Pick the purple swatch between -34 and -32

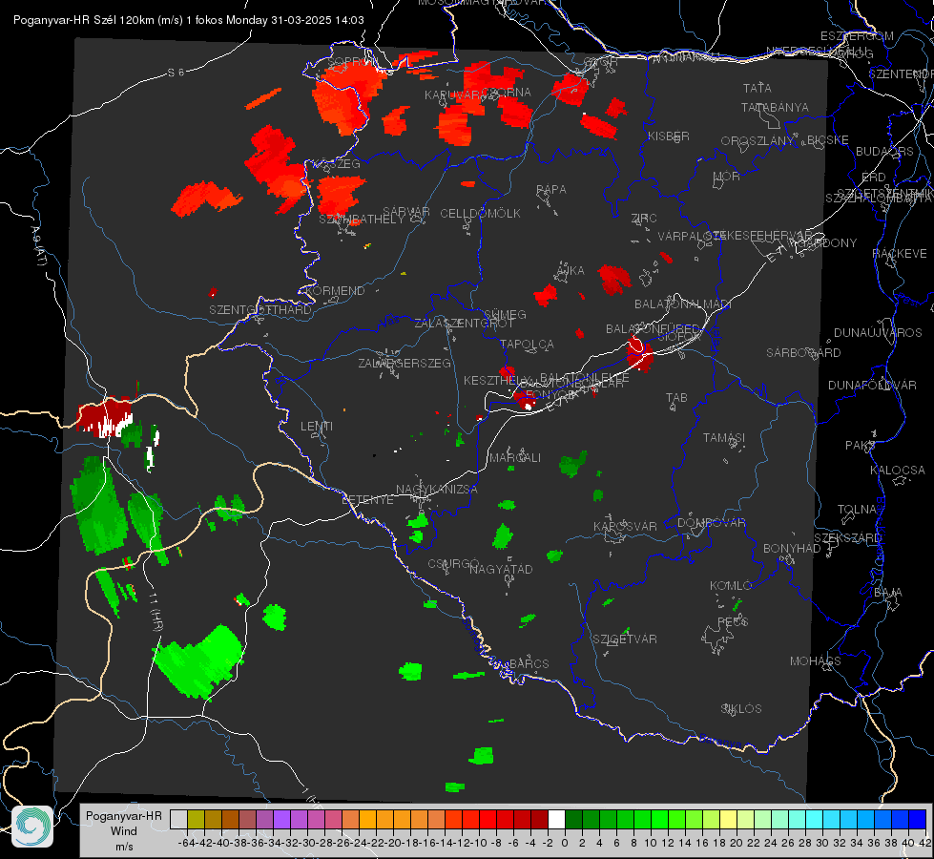pyautogui.click(x=281, y=819)
